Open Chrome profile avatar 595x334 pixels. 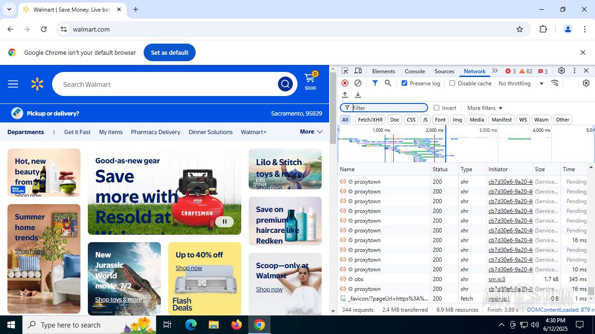pos(568,29)
